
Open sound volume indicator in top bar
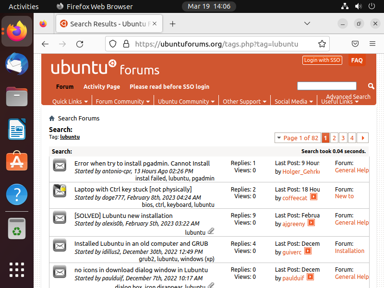pyautogui.click(x=358, y=6)
